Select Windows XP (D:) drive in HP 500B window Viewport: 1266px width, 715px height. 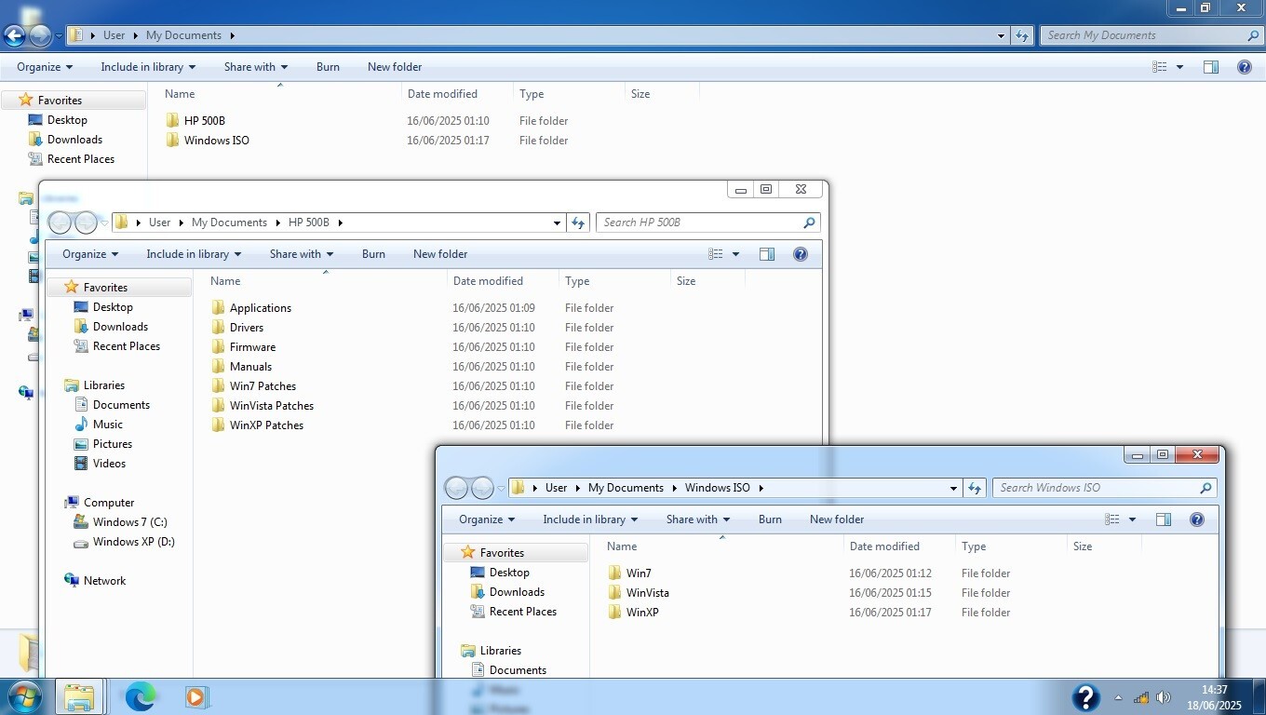(x=124, y=542)
